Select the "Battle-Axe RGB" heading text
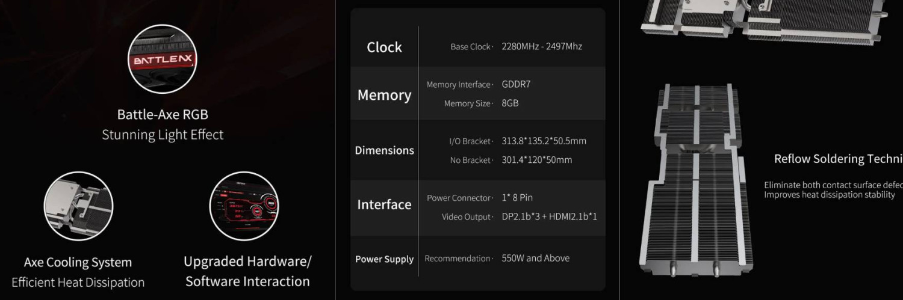903x300 pixels. click(x=163, y=114)
